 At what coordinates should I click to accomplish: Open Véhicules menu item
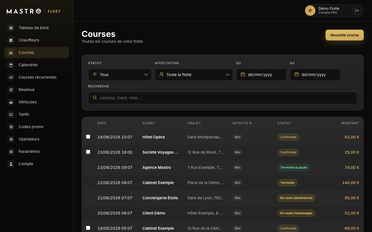tap(36, 102)
